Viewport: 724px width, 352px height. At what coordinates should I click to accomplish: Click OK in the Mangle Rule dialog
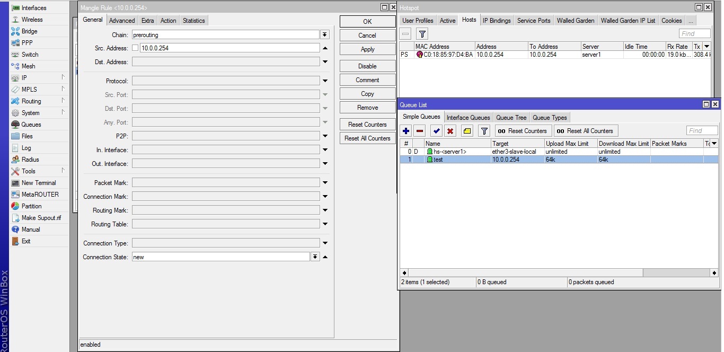pos(367,22)
